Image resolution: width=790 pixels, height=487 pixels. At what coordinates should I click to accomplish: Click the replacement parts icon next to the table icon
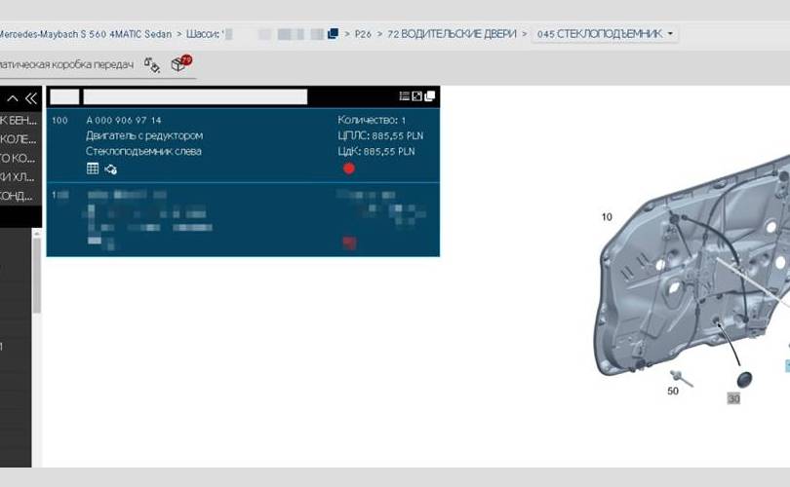[111, 169]
